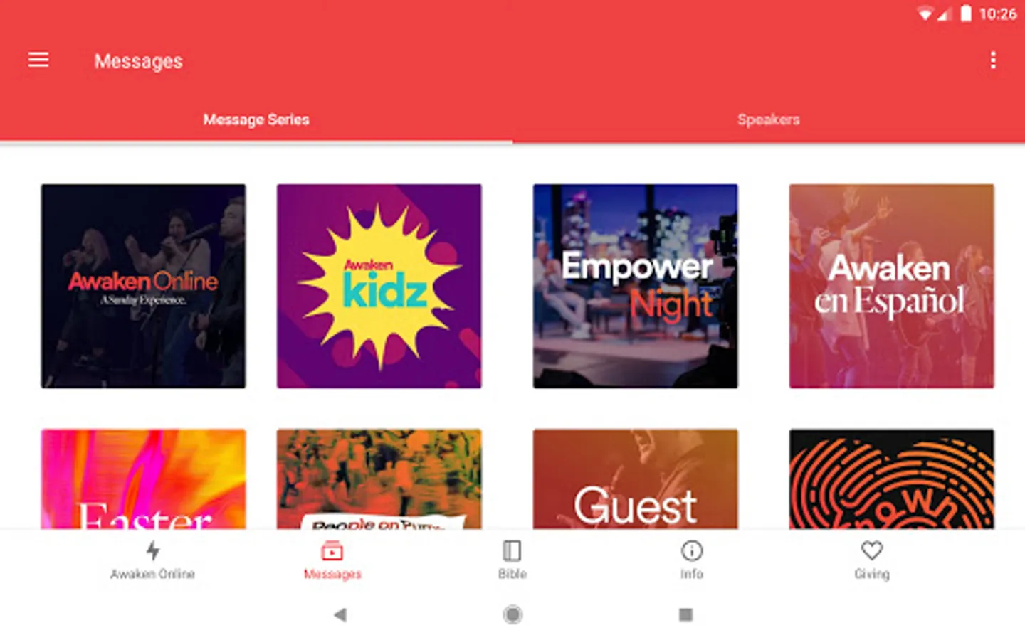The height and width of the screenshot is (640, 1025).
Task: Tap the Android recent apps square
Action: [685, 614]
